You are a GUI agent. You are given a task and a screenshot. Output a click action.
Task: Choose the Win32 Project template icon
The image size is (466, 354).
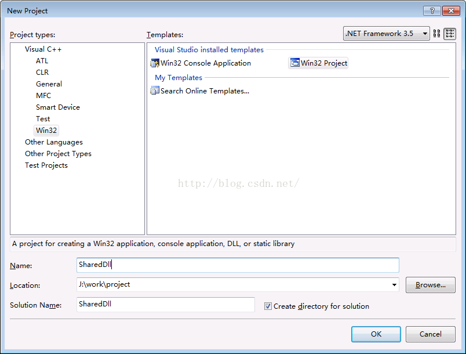pyautogui.click(x=295, y=63)
